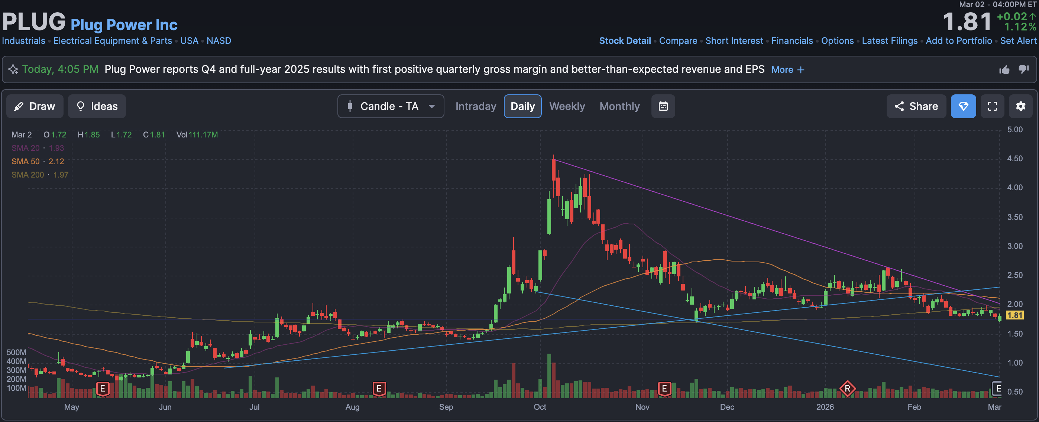Expand the Candle - TA chart type dropdown
The width and height of the screenshot is (1039, 422).
pos(391,106)
